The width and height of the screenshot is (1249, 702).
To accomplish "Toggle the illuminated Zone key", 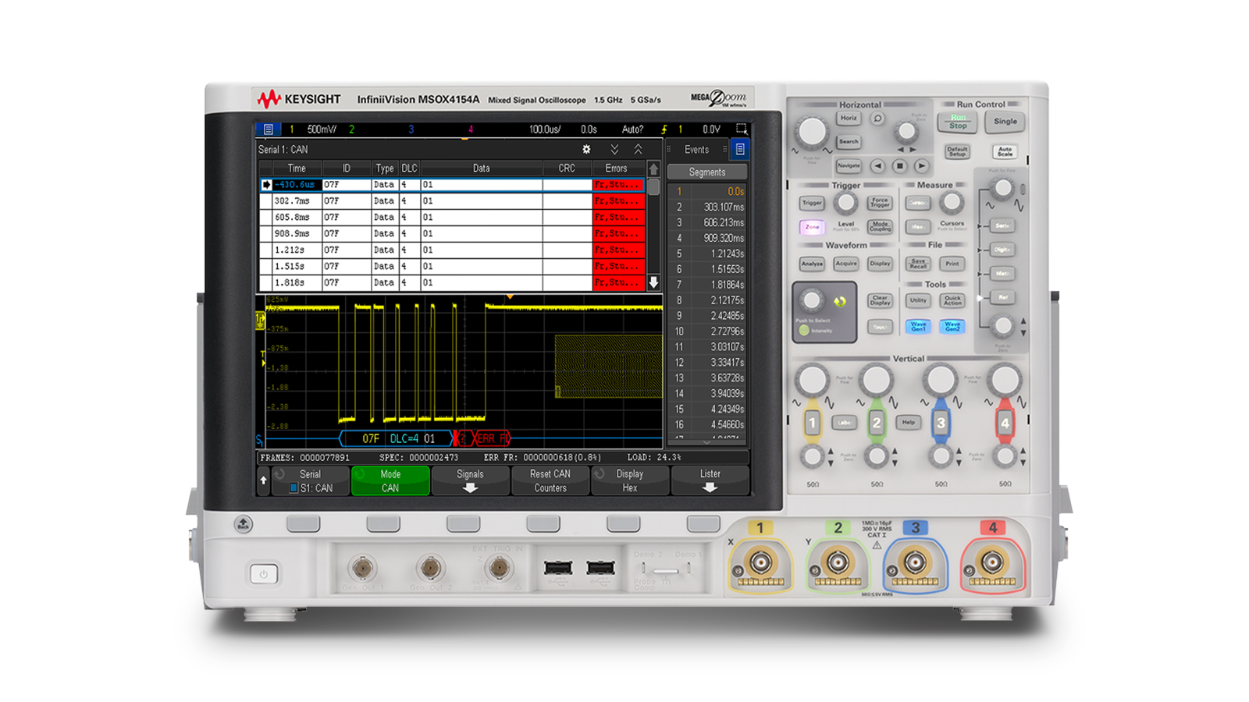I will (x=812, y=227).
